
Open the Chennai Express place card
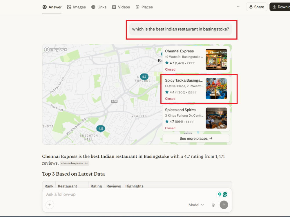(x=196, y=59)
